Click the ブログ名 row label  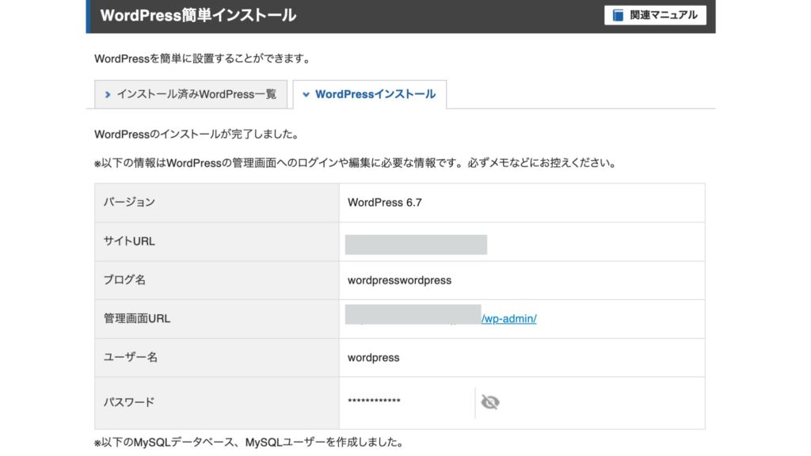tap(124, 280)
